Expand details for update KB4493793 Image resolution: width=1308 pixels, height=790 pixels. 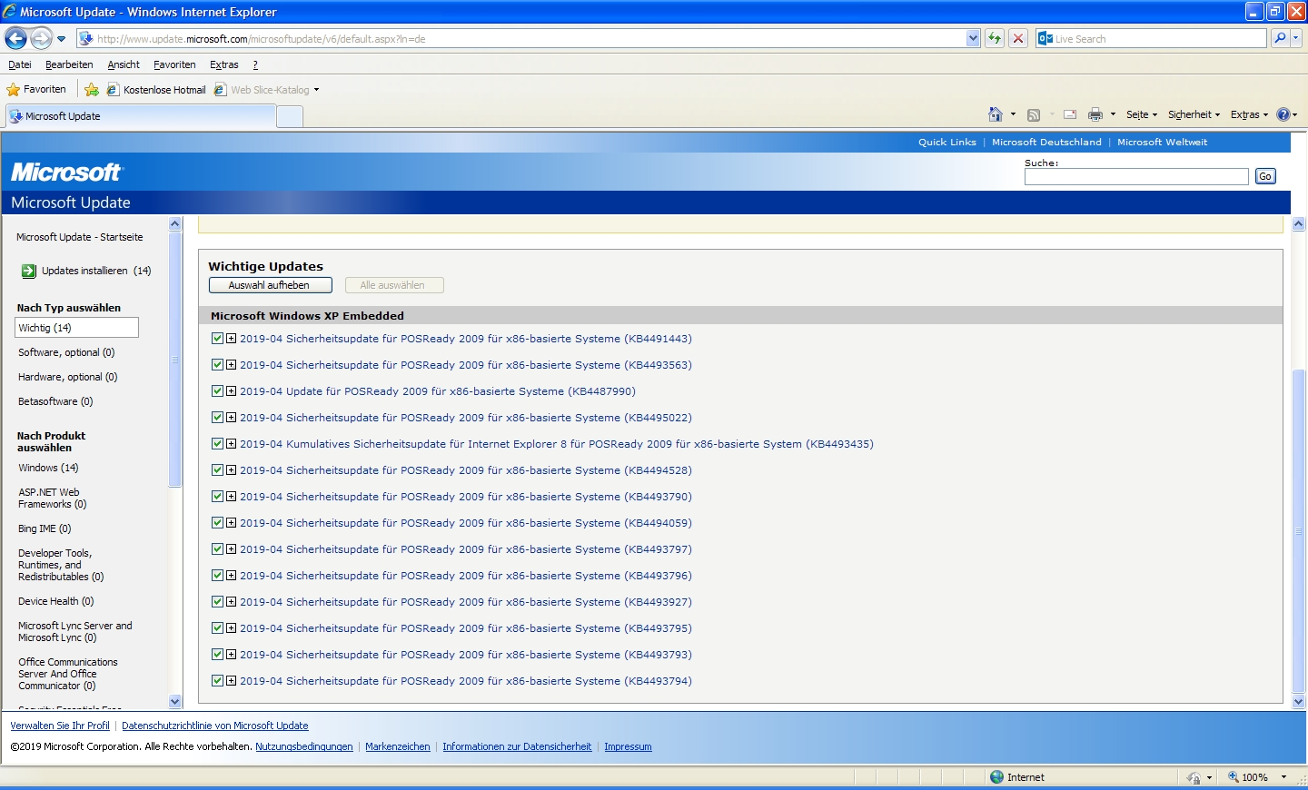coord(232,655)
